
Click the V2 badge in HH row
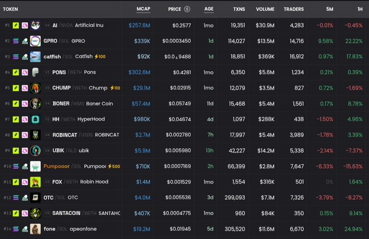tap(47, 119)
